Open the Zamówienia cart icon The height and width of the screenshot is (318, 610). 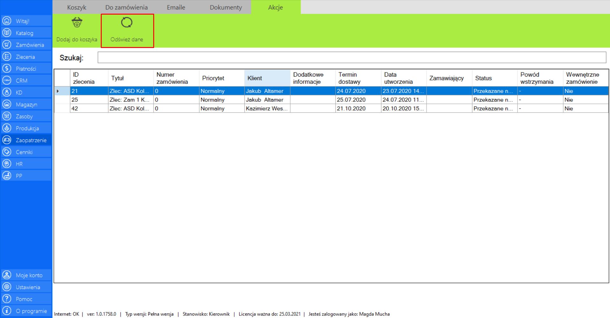[7, 45]
